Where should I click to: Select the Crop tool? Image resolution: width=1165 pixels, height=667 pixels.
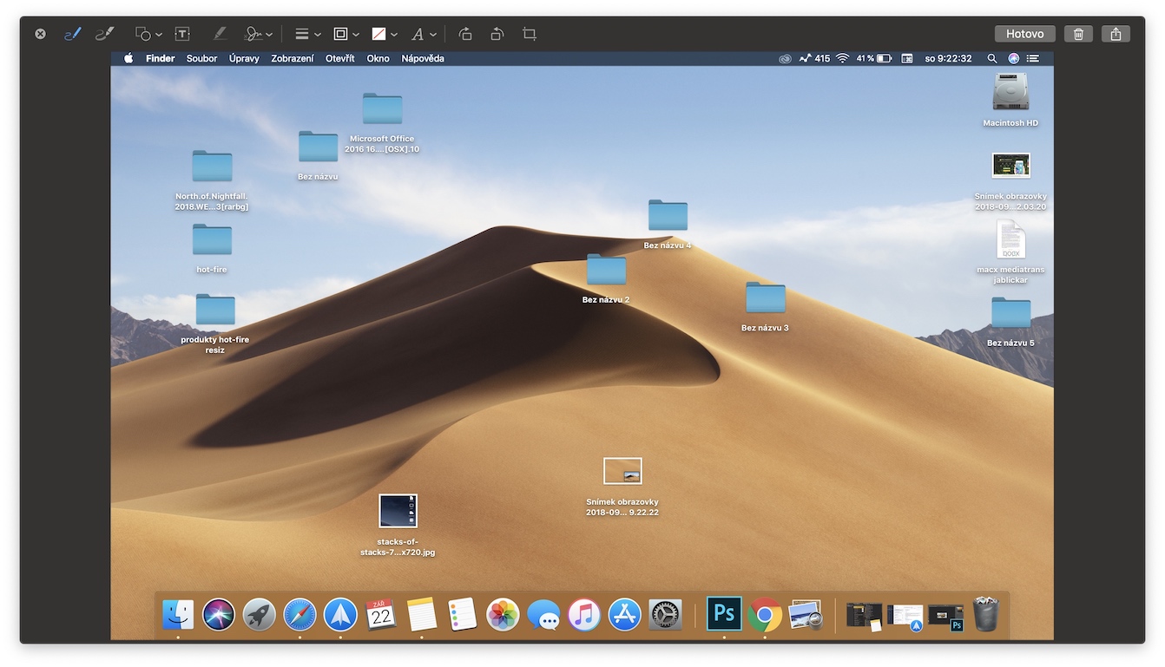pyautogui.click(x=530, y=34)
